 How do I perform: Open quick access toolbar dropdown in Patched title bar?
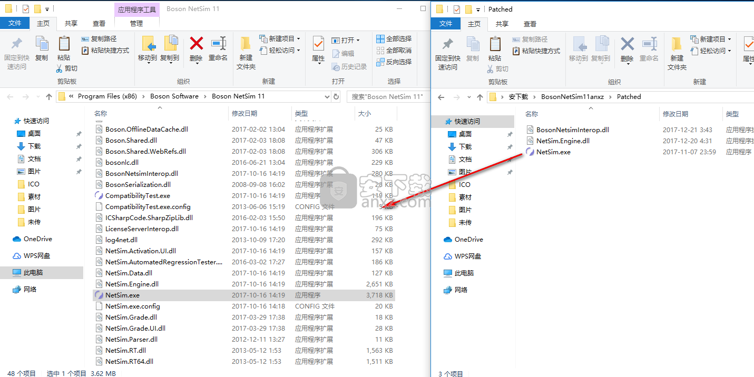tap(478, 9)
